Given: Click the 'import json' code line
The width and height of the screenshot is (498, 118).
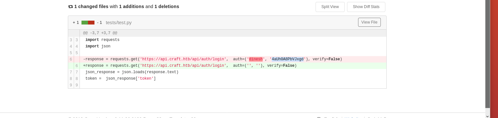Looking at the screenshot, I should tap(98, 46).
